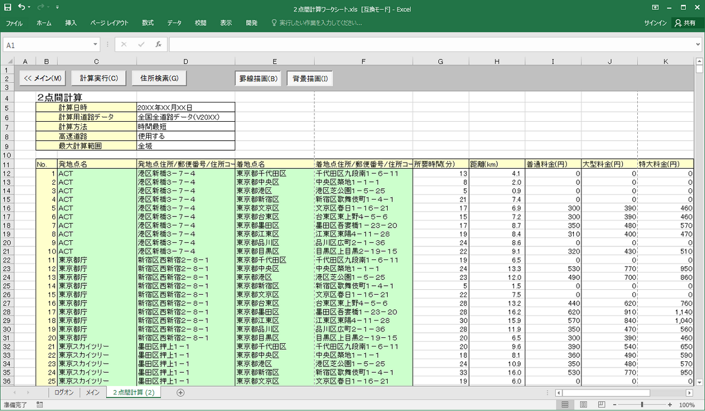Image resolution: width=705 pixels, height=411 pixels.
Task: Click the 所要時間(分) column heading cell
Action: (441, 164)
